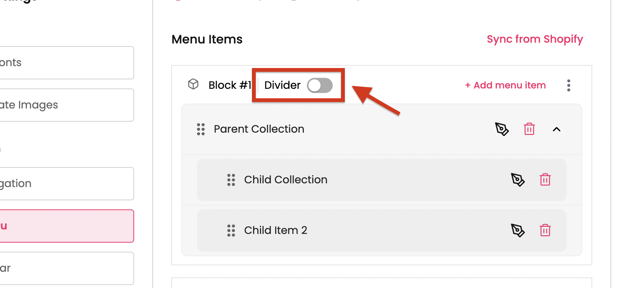Click Sync from Shopify
This screenshot has height=288, width=629.
[535, 39]
